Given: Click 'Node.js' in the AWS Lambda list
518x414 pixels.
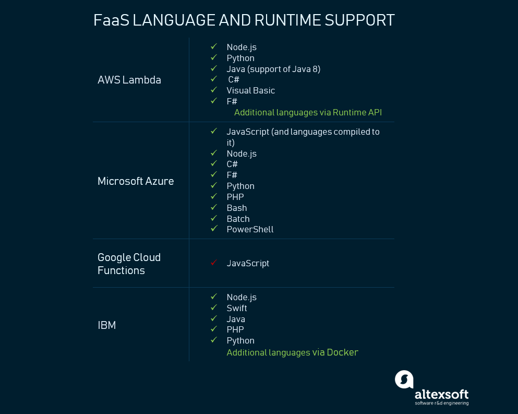Looking at the screenshot, I should point(242,48).
